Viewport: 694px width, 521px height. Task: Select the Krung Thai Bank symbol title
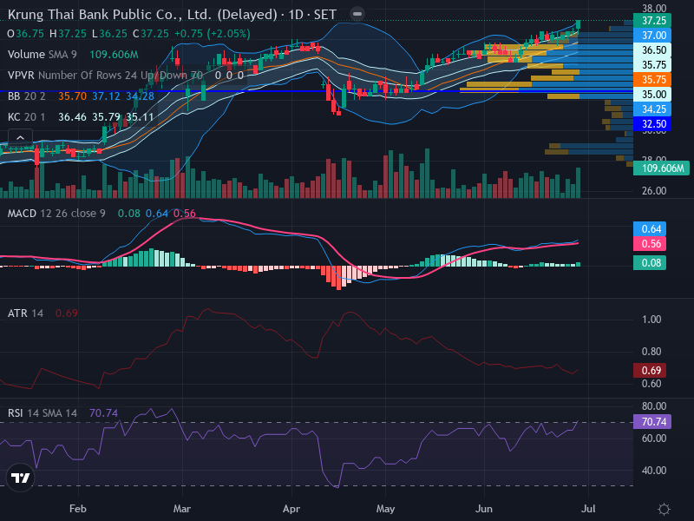coord(172,14)
